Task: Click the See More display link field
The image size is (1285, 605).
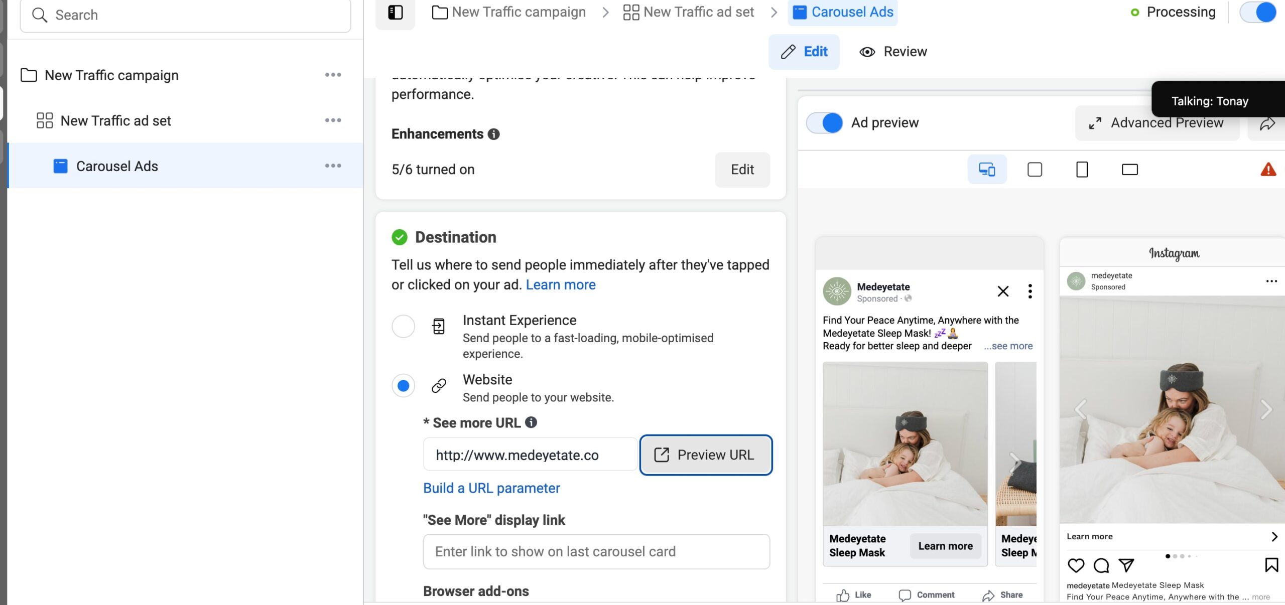Action: pyautogui.click(x=596, y=552)
